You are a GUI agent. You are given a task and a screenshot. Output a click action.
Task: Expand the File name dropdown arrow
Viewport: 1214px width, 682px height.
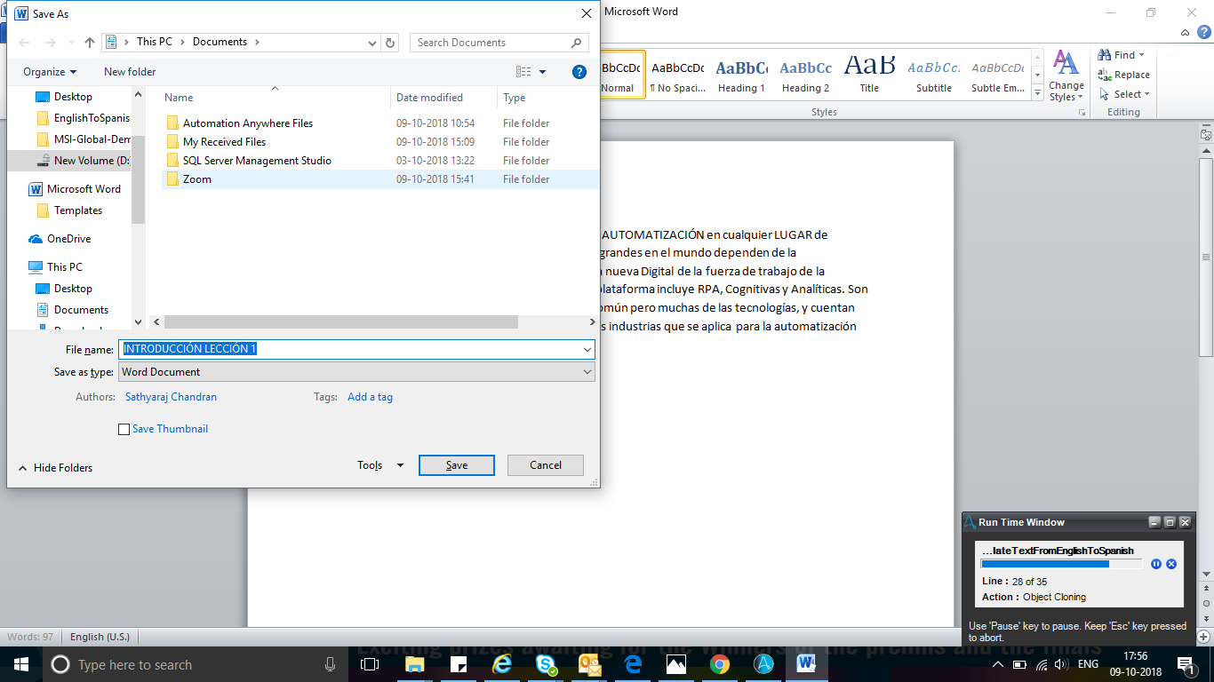(587, 349)
